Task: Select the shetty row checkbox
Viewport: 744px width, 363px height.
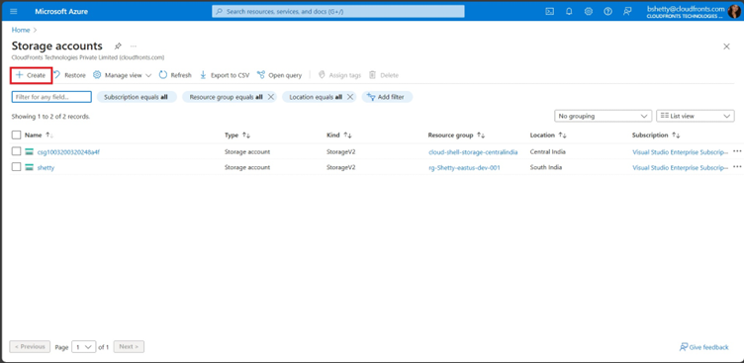Action: click(x=17, y=167)
